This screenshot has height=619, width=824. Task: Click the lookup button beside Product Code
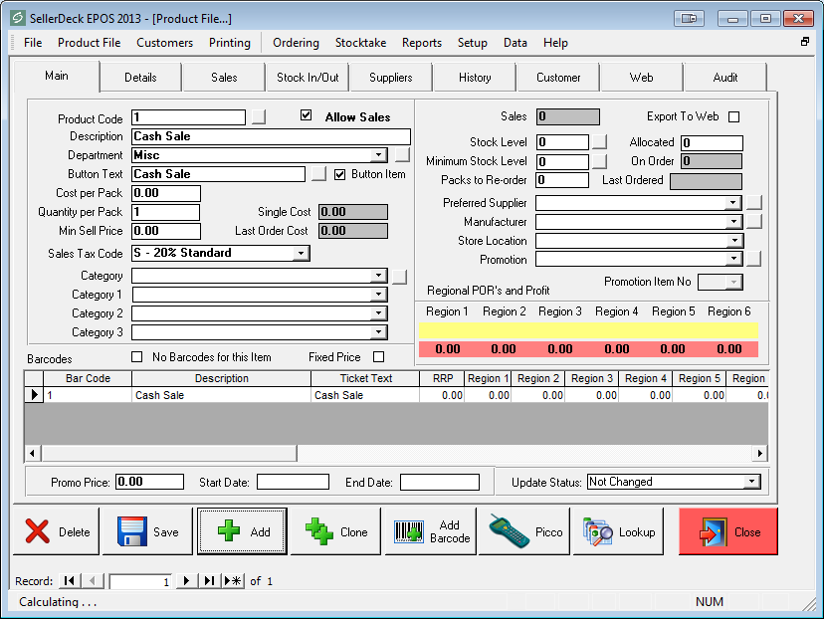[x=259, y=117]
